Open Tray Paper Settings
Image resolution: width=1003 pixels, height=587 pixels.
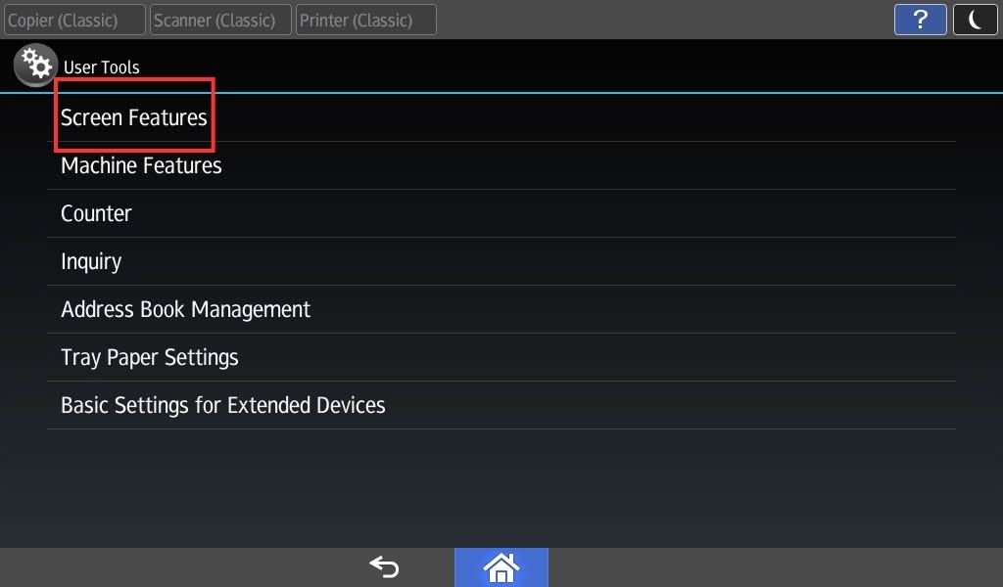coord(501,357)
